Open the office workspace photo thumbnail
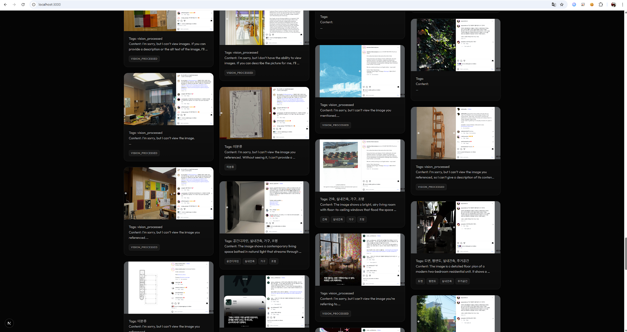This screenshot has height=332, width=627. click(x=169, y=99)
